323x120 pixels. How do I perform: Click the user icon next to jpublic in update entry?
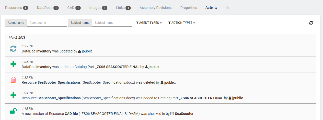coord(79,51)
